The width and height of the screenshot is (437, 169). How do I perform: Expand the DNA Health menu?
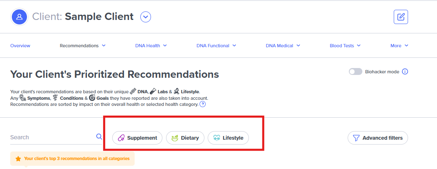tap(151, 46)
